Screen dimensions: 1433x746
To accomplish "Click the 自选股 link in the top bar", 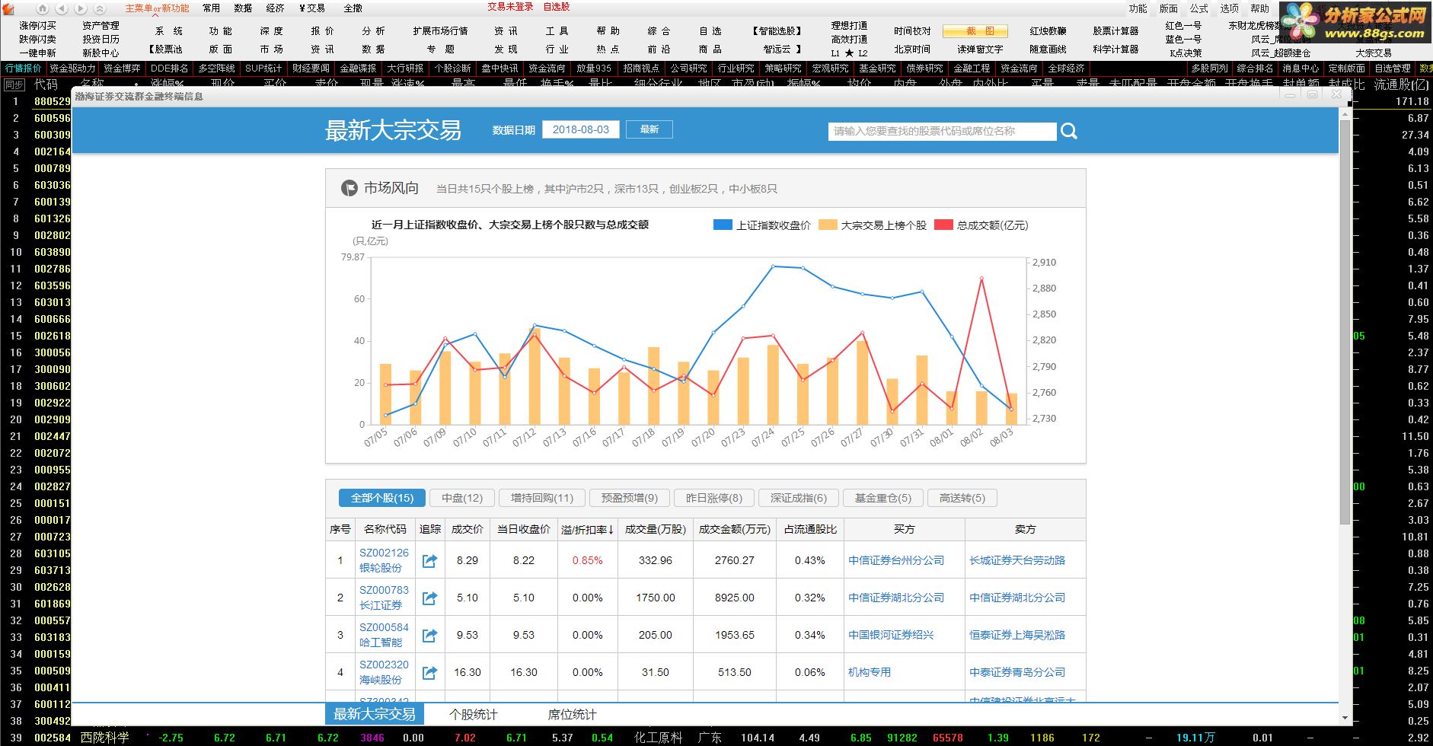I will point(557,7).
